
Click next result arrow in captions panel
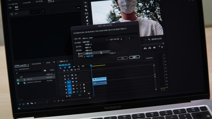click(38, 11)
